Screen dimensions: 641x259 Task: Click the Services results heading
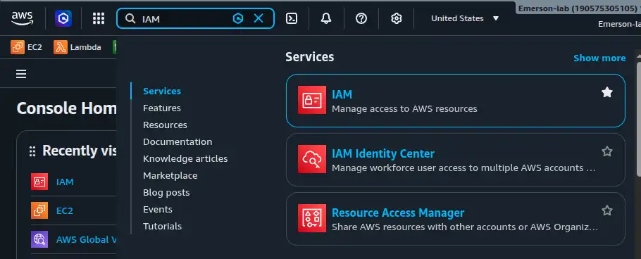click(309, 57)
